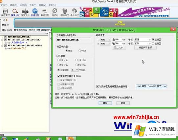This screenshot has height=140, width=178.
Task: Open custom partition count dropdown
Action: [75, 70]
